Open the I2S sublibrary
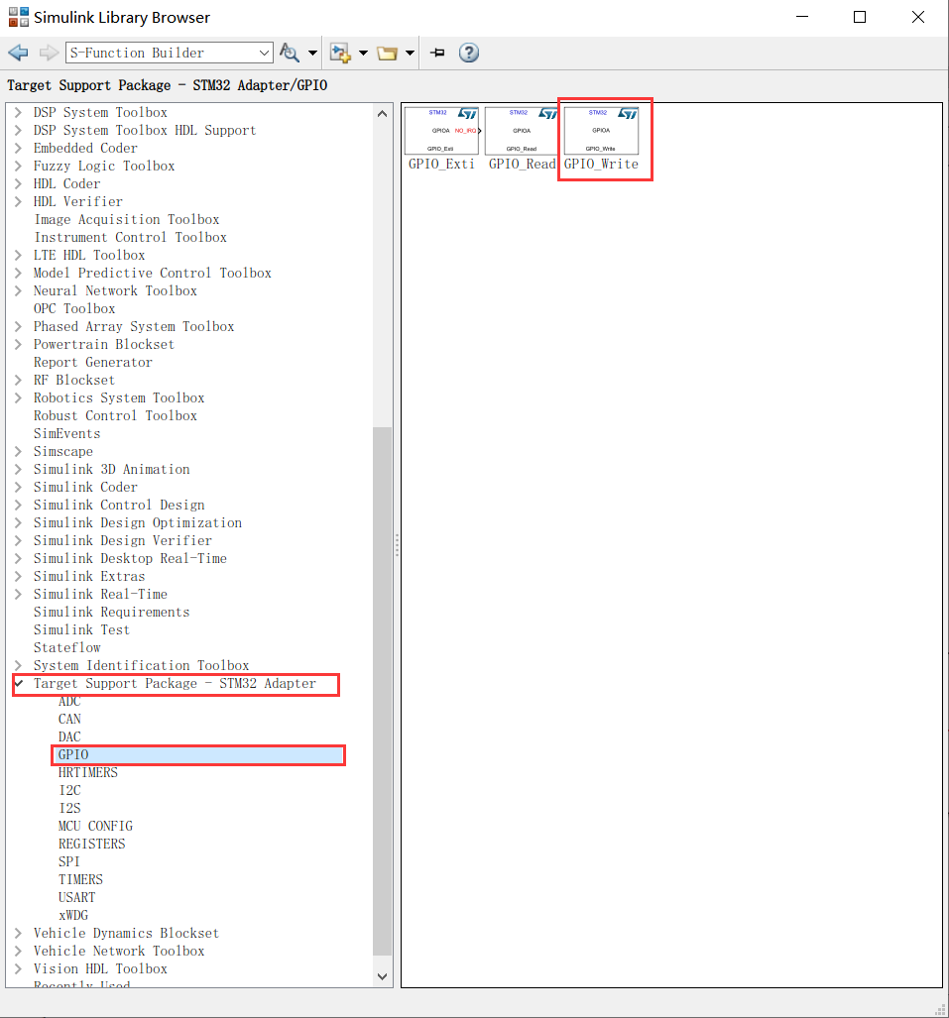The width and height of the screenshot is (949, 1018). pos(69,808)
